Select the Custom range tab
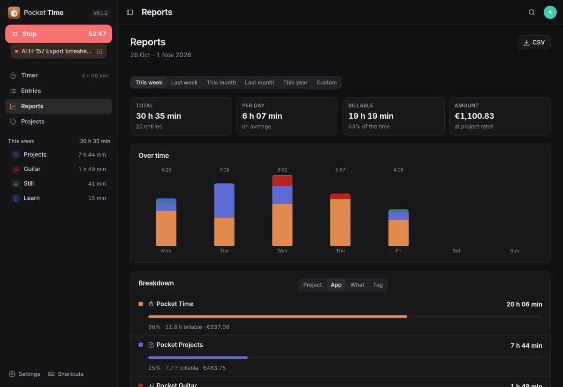563x387 pixels. coord(327,83)
